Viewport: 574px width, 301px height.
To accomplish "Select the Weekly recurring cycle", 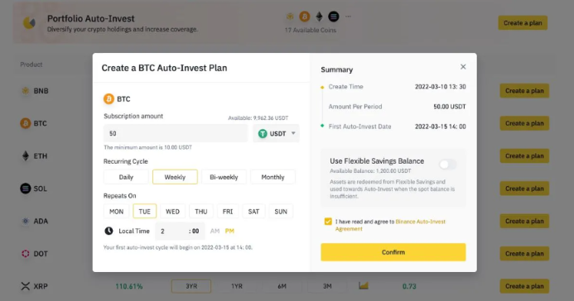I will pos(175,177).
